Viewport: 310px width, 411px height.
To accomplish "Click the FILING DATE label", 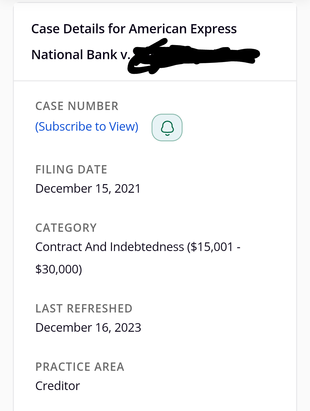I will pyautogui.click(x=71, y=169).
